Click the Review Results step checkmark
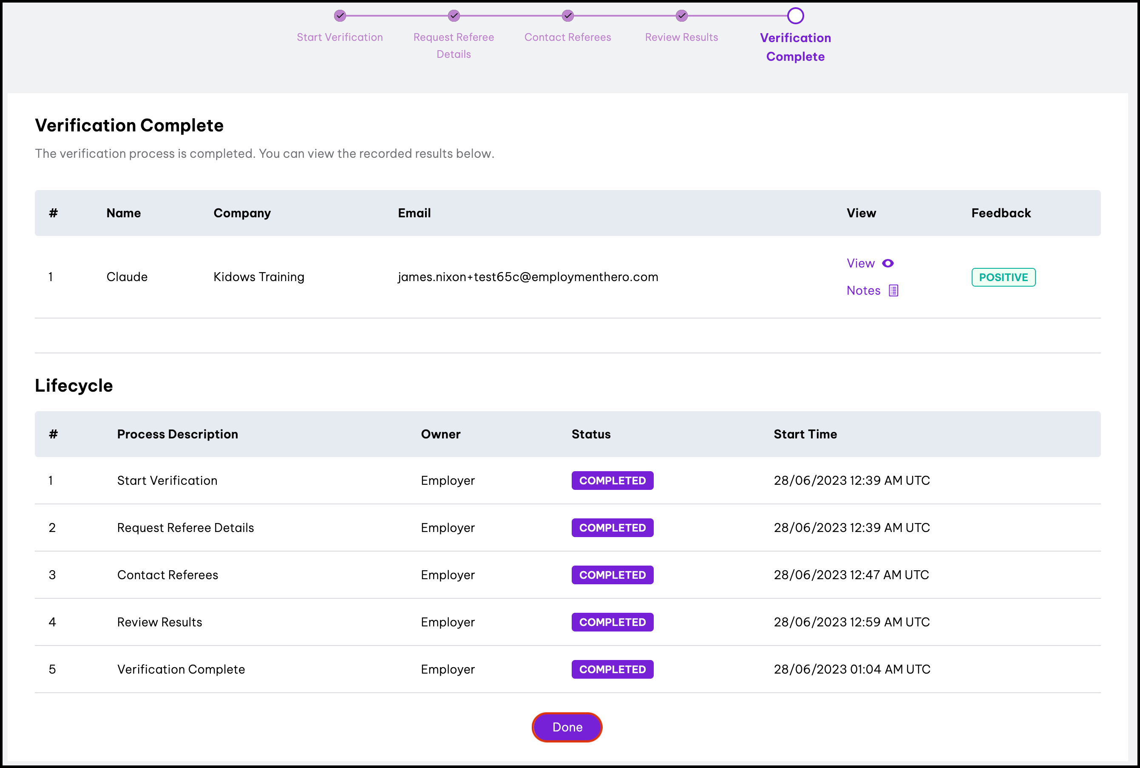Screen dimensions: 1140x768 (x=682, y=16)
